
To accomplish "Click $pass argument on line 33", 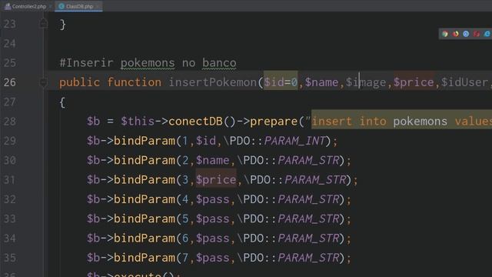I will 213,219.
